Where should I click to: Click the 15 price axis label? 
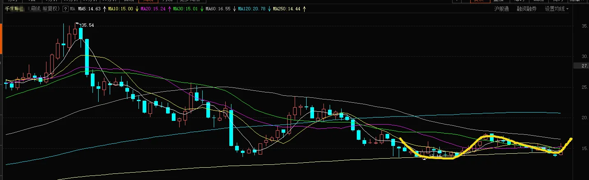pyautogui.click(x=584, y=148)
